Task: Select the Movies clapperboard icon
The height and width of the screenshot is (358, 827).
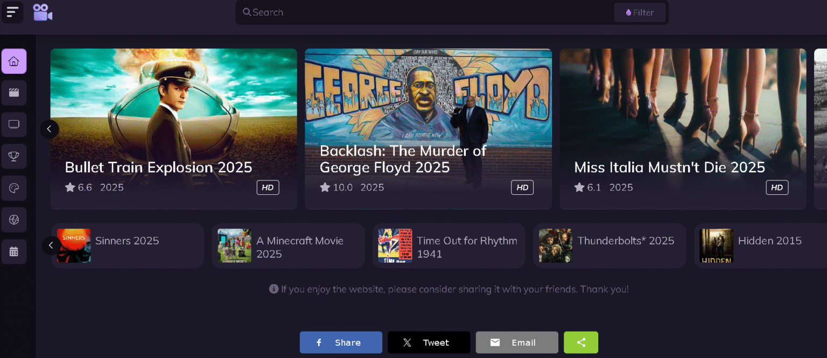Action: coord(13,93)
